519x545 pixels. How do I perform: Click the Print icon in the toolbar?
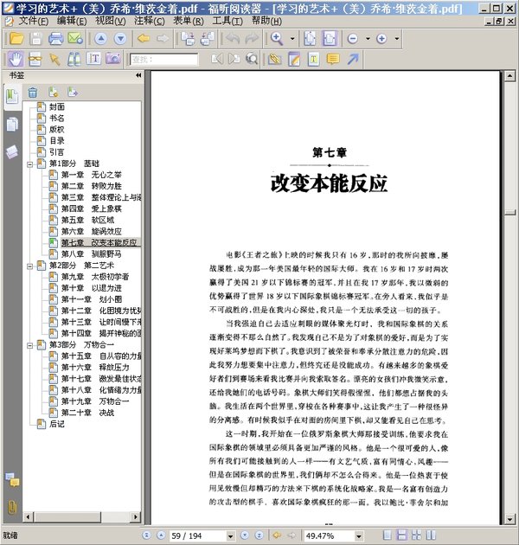pos(55,39)
